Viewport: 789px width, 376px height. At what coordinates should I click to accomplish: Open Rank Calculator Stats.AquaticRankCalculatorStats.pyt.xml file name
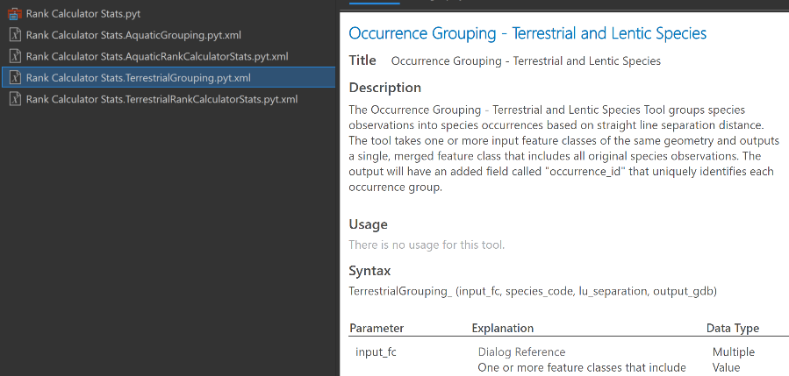(x=157, y=56)
